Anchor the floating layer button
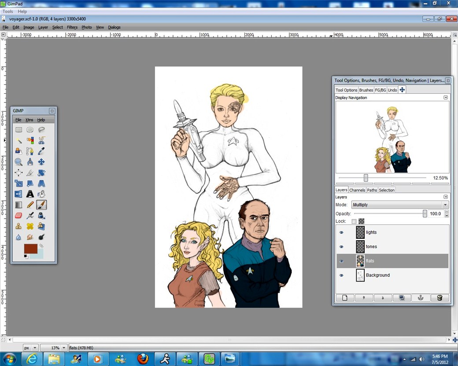This screenshot has height=366, width=458. (421, 298)
